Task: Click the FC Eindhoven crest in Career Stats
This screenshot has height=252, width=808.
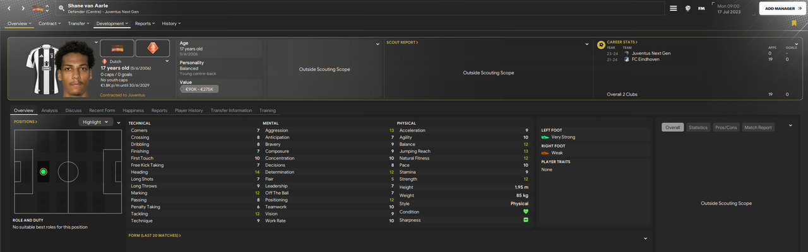Action: click(626, 59)
